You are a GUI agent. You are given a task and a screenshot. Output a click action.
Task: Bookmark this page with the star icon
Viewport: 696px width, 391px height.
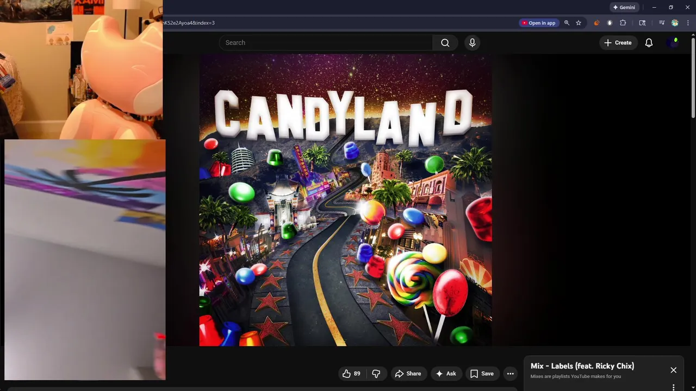pyautogui.click(x=579, y=23)
